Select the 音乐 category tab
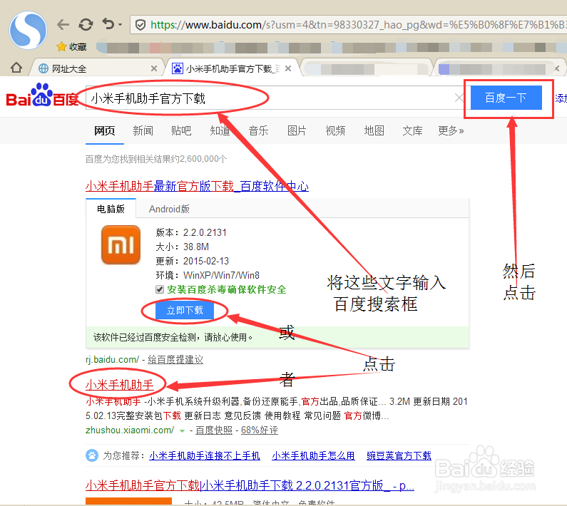 pos(258,130)
